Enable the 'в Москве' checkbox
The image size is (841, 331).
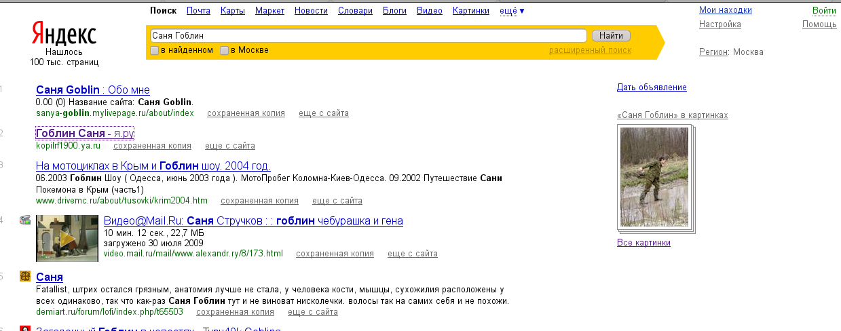coord(224,50)
